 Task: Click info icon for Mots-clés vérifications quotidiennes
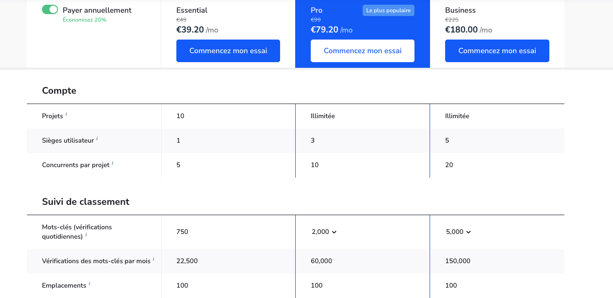pyautogui.click(x=86, y=235)
